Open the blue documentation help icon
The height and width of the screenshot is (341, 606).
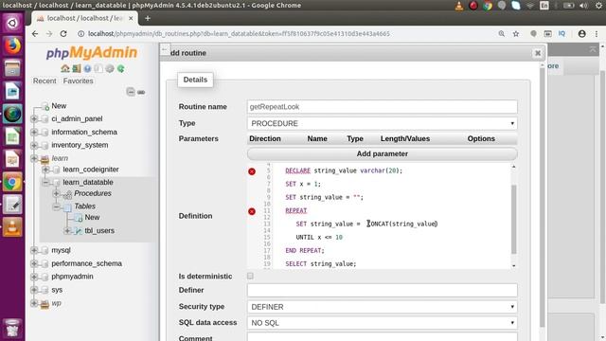(x=87, y=68)
